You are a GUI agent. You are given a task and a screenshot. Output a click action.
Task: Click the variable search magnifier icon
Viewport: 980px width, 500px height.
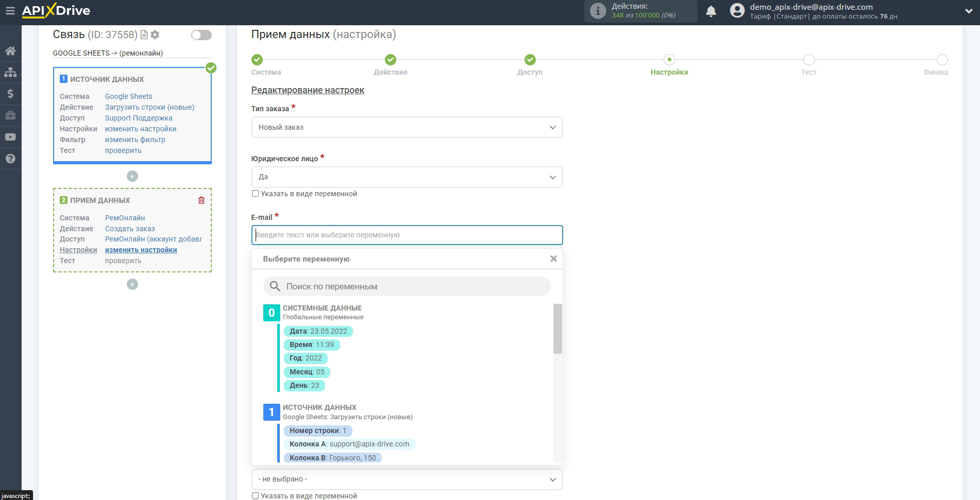[x=275, y=286]
